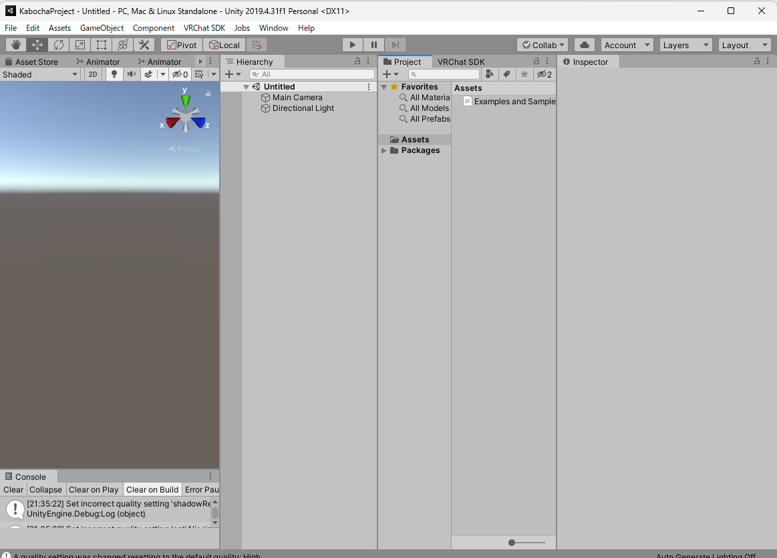
Task: Open the custom editor tools icon
Action: point(144,45)
